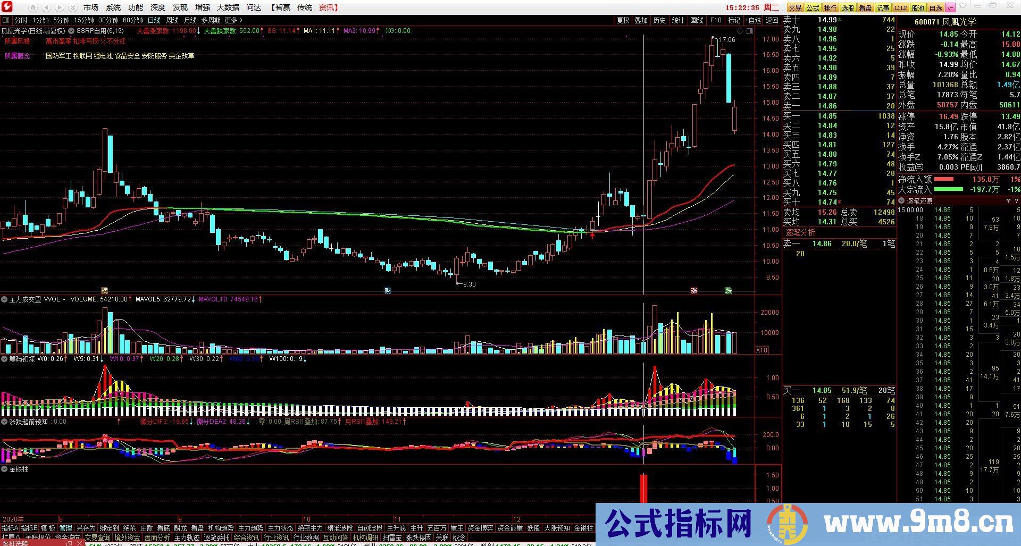Go back with the left arrow button
This screenshot has height=546, width=1021.
(x=46, y=8)
